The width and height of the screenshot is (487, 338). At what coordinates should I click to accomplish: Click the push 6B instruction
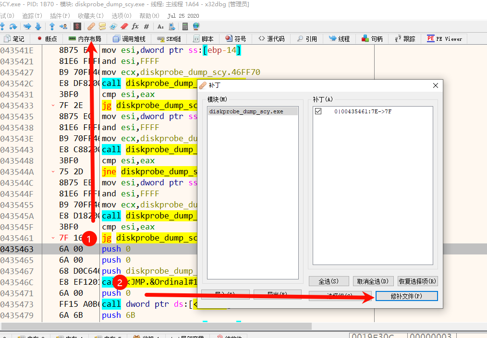(118, 315)
